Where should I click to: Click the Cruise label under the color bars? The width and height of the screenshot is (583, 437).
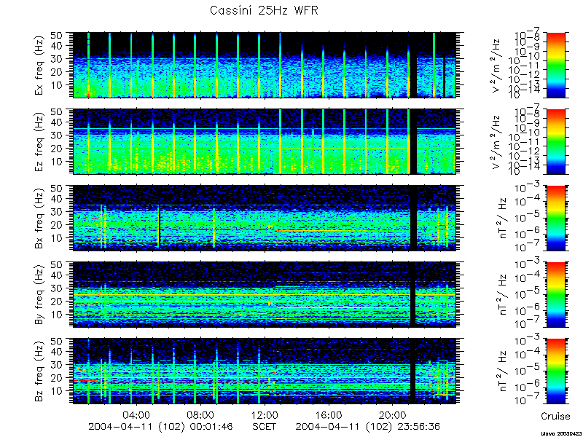[555, 416]
